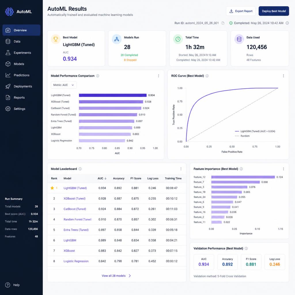
Task: Switch to Deployments page
Action: (x=21, y=86)
